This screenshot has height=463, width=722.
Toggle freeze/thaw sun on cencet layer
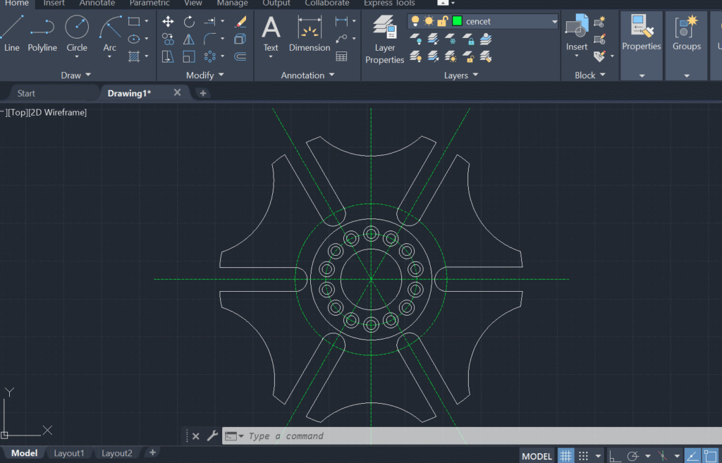(429, 21)
